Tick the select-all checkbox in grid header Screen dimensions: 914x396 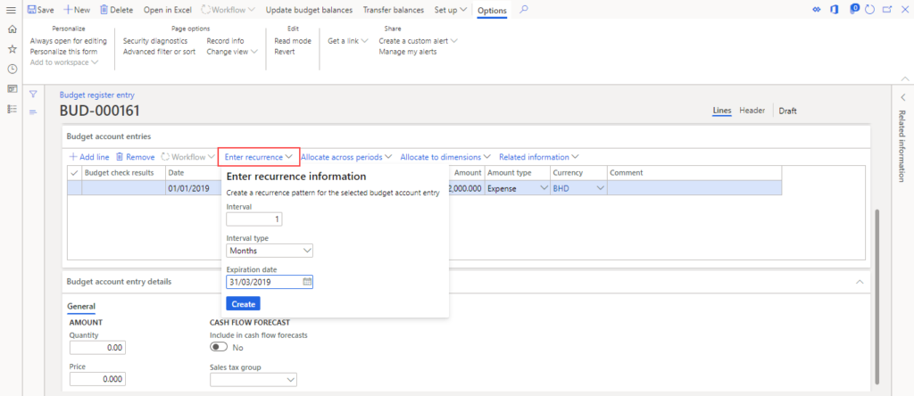pos(74,173)
